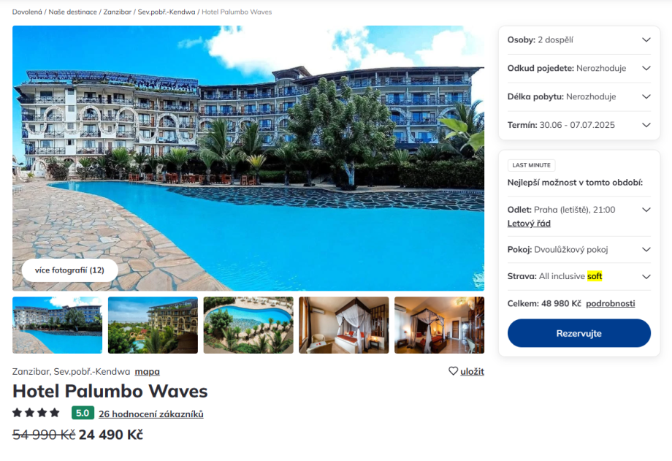Open the Letový řád link
This screenshot has width=672, height=461.
click(529, 224)
